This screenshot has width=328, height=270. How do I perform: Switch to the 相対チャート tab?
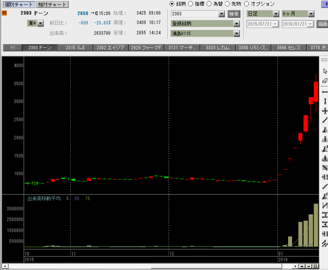52,5
